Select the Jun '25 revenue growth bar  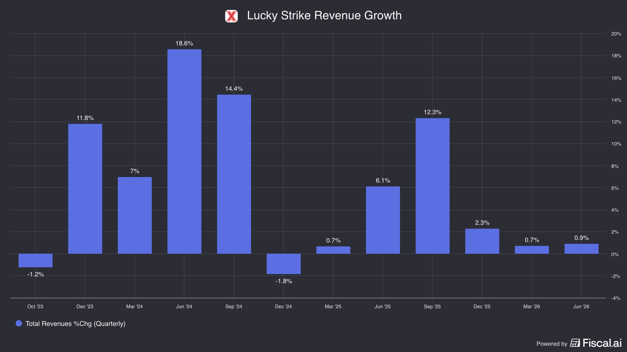[383, 220]
